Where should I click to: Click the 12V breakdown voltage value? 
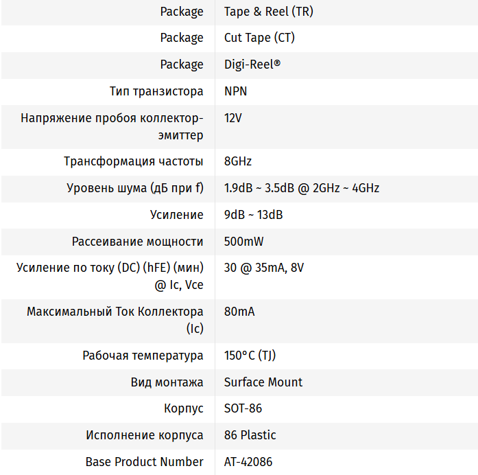click(233, 118)
